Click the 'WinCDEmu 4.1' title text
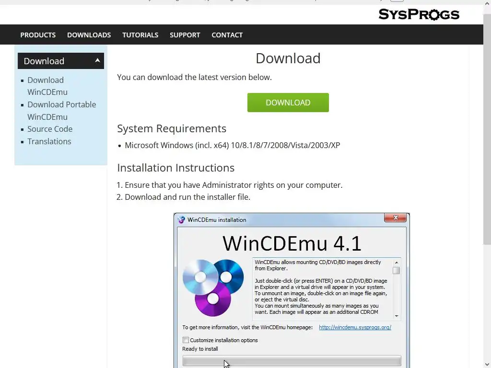 point(292,243)
